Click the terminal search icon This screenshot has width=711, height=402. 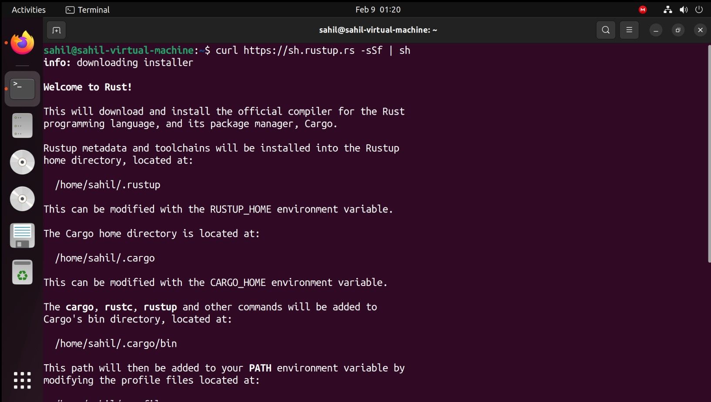tap(606, 30)
